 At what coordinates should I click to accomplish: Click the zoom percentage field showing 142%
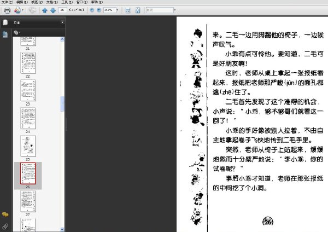[109, 10]
